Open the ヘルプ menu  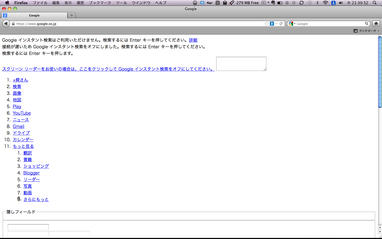(161, 3)
